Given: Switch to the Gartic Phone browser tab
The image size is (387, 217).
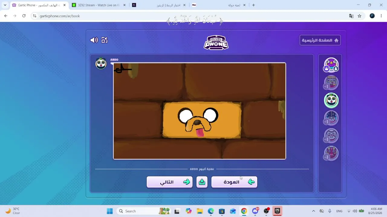Looking at the screenshot, I should pyautogui.click(x=39, y=5).
